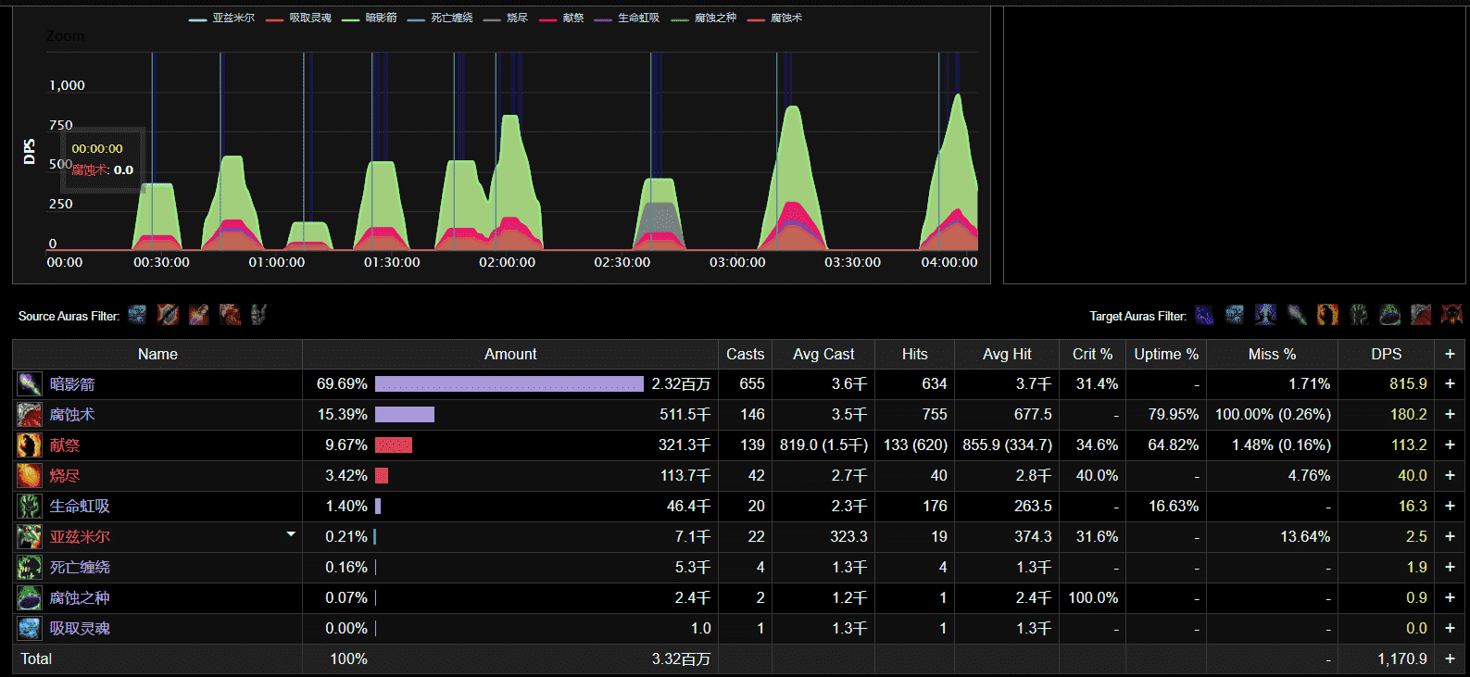
Task: Open the 献祭 ability link
Action: (x=65, y=445)
